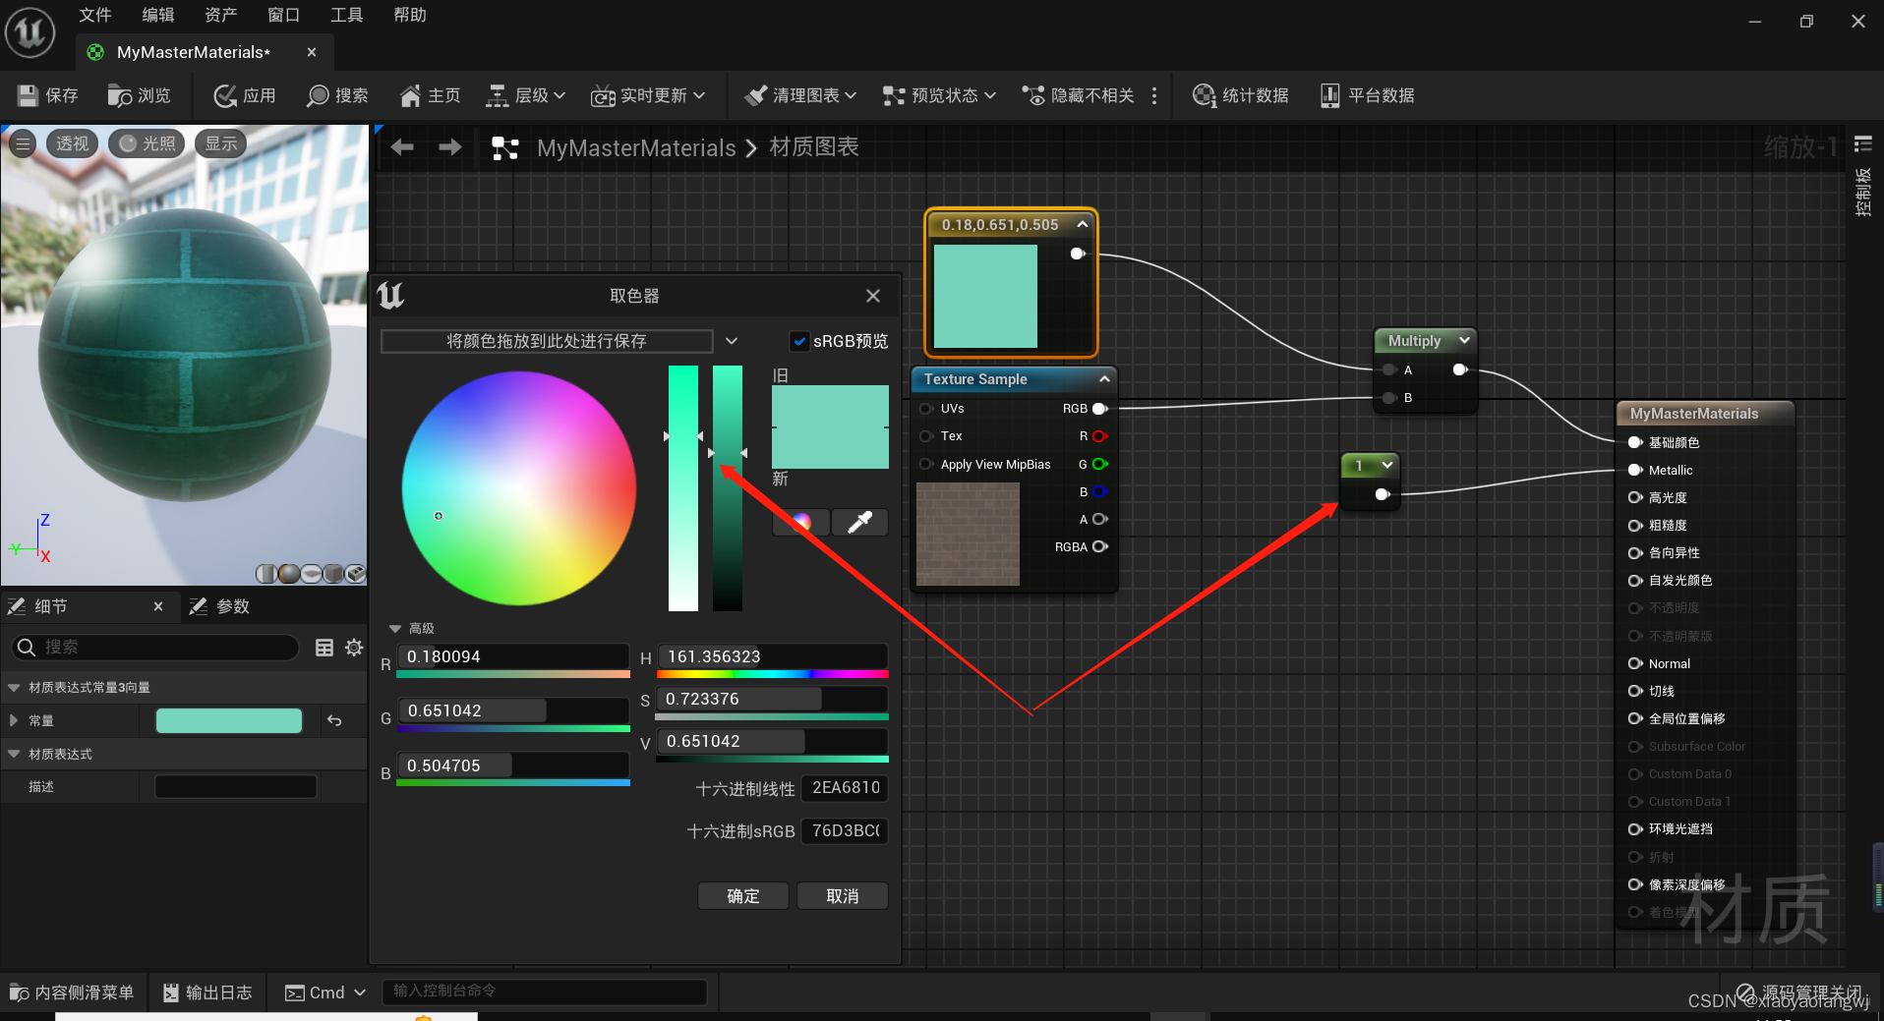
Task: Close the 细节 details tab
Action: tap(158, 606)
